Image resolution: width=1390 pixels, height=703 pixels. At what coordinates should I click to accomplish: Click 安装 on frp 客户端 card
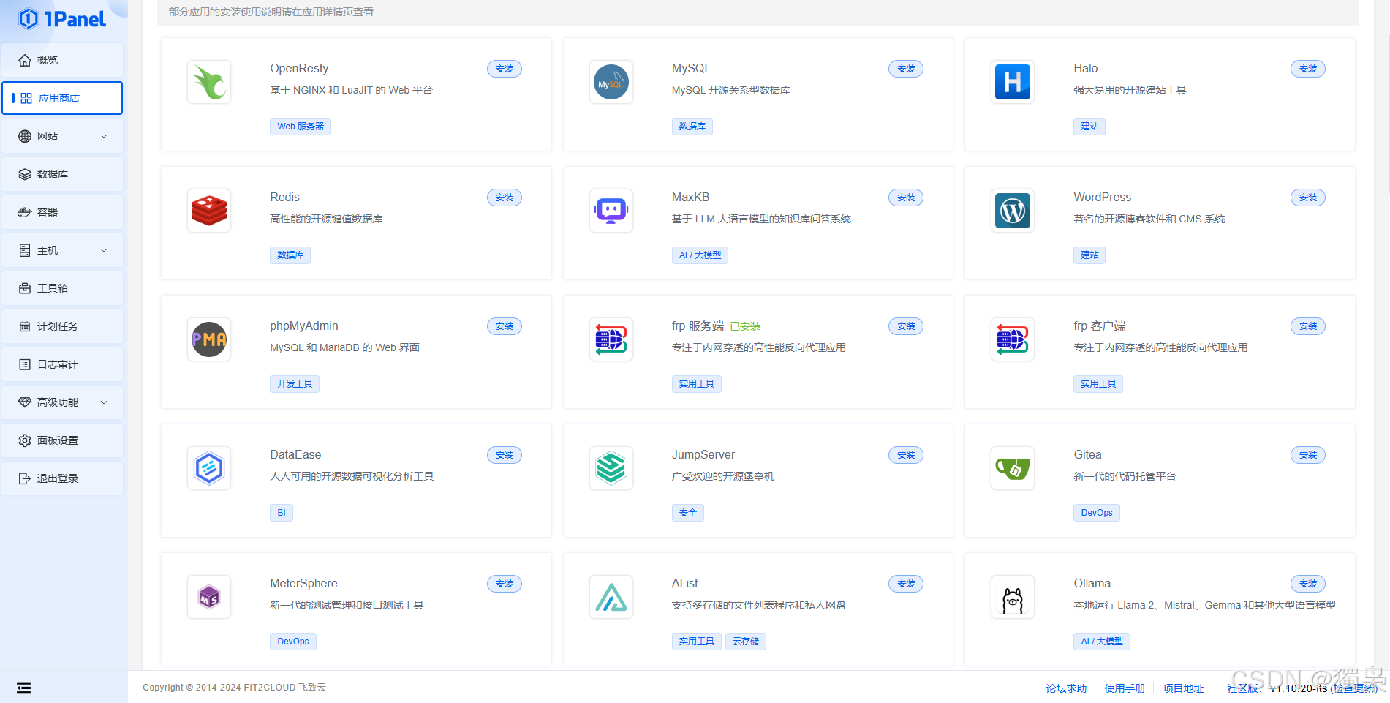[1308, 326]
